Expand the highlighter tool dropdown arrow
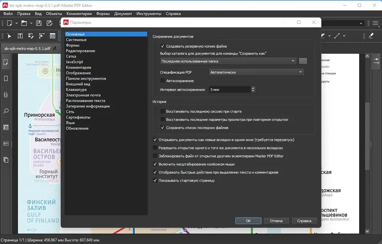 pos(329,36)
